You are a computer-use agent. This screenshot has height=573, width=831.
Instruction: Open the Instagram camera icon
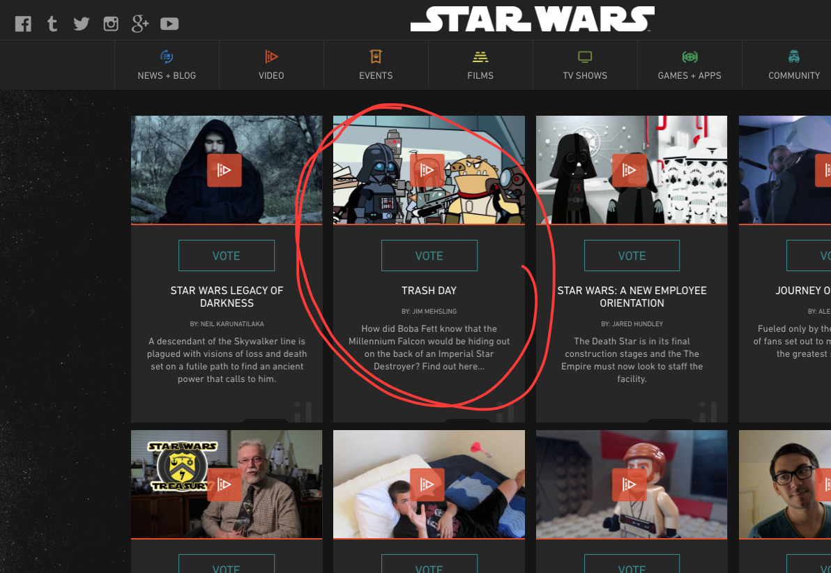pyautogui.click(x=111, y=24)
